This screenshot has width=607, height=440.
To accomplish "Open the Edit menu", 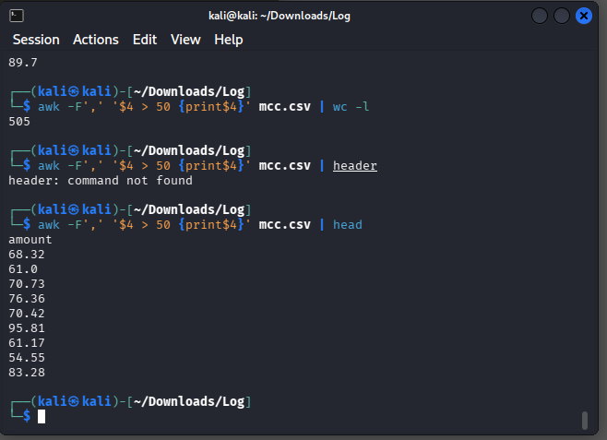I will 145,40.
